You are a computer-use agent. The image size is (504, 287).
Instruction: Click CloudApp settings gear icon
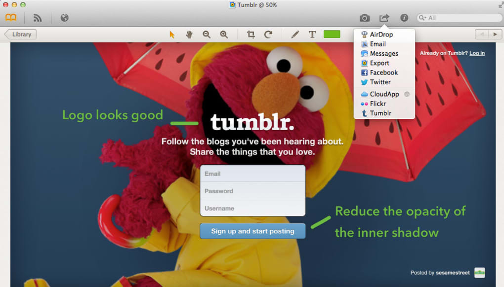(407, 94)
